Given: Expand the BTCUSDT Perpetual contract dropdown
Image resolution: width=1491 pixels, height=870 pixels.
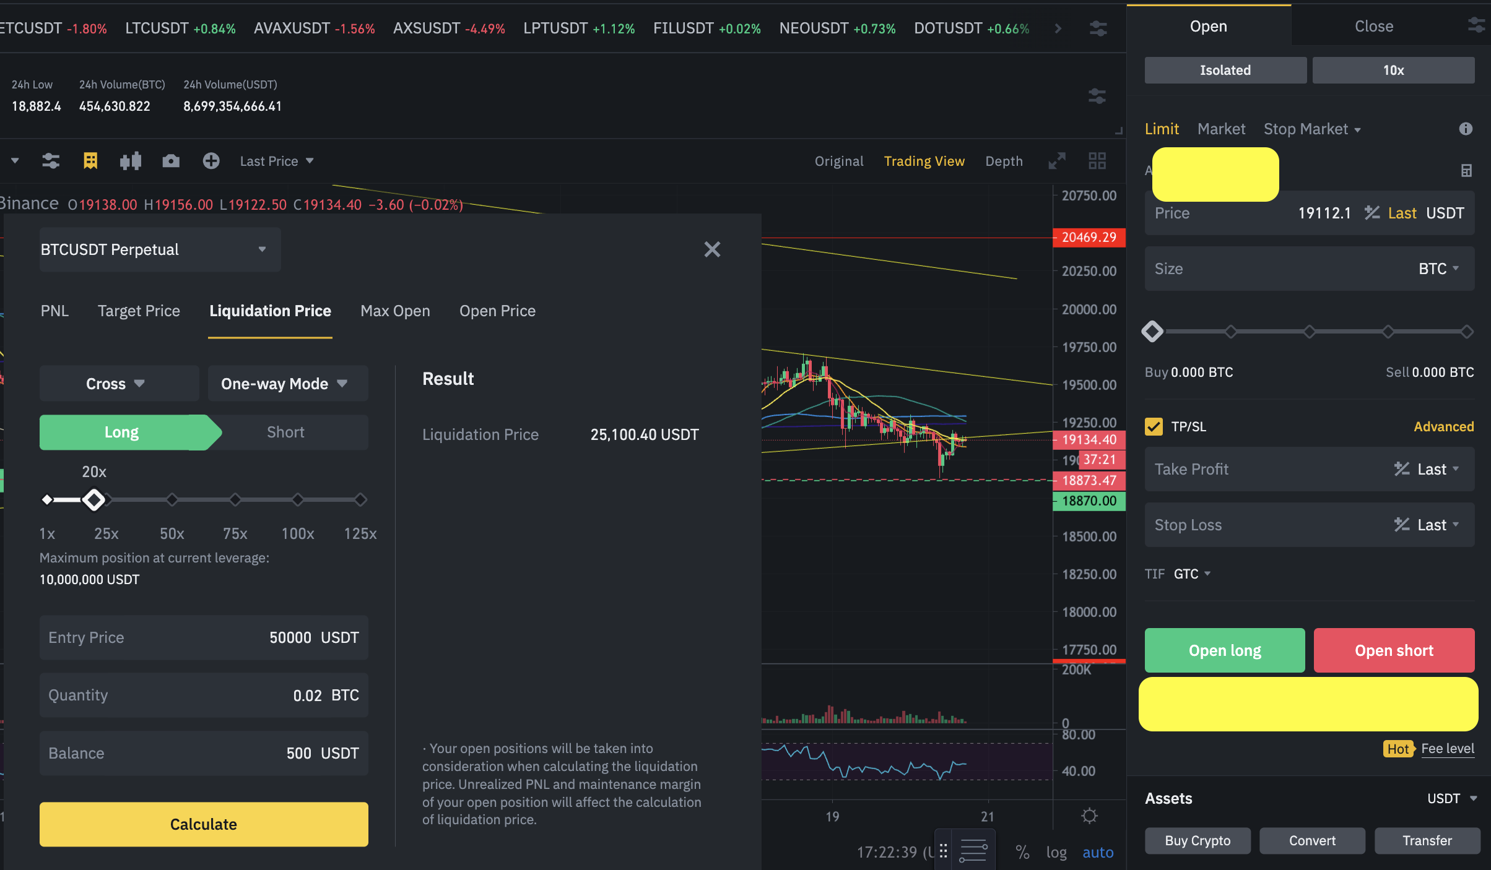Looking at the screenshot, I should coord(160,249).
